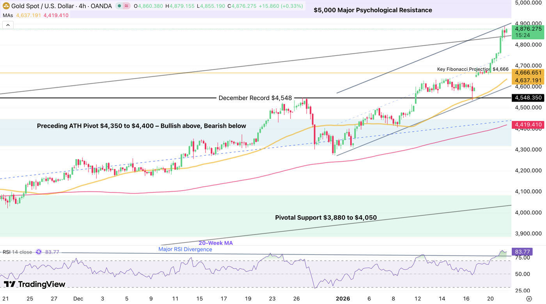
Task: Select the MAs indicator legend label
Action: (x=8, y=16)
